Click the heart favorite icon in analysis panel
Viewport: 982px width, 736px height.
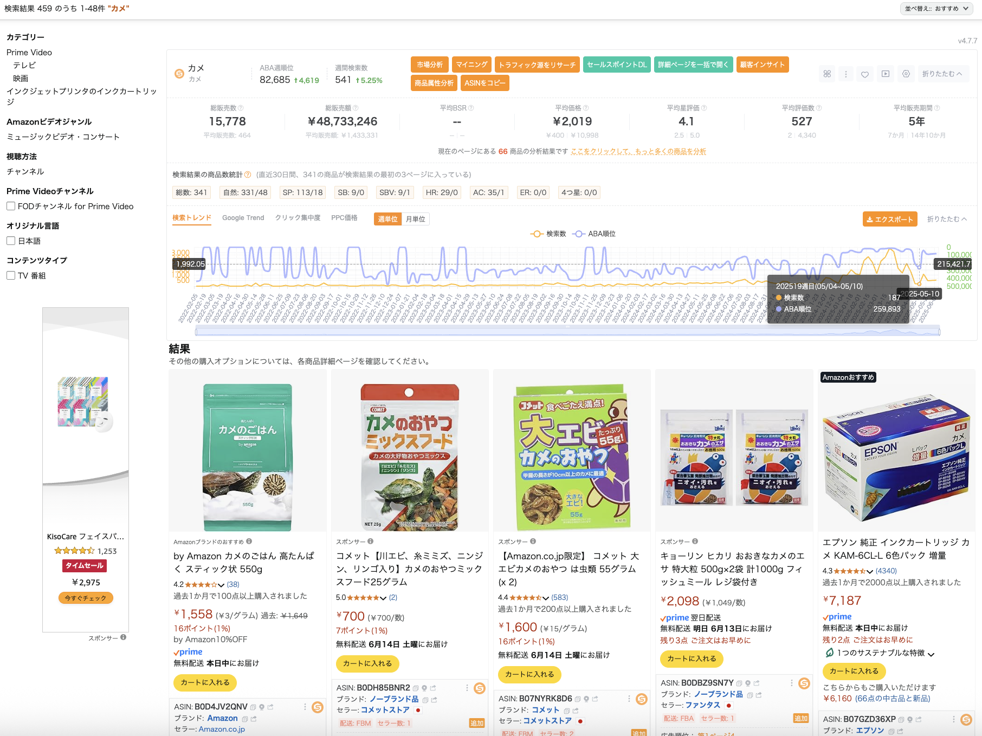click(x=865, y=74)
